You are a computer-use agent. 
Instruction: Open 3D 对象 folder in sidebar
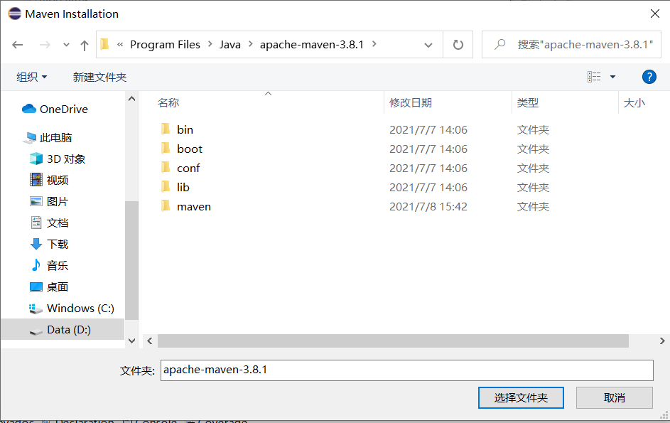58,159
